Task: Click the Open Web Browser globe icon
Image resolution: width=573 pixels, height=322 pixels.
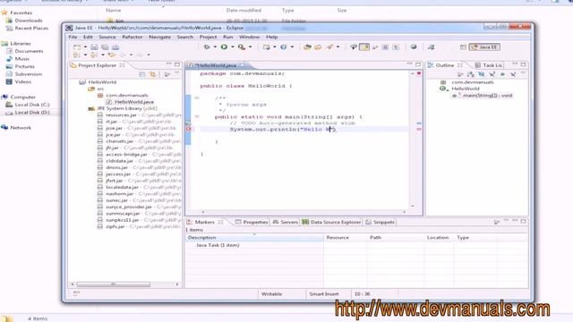Action: [x=414, y=47]
